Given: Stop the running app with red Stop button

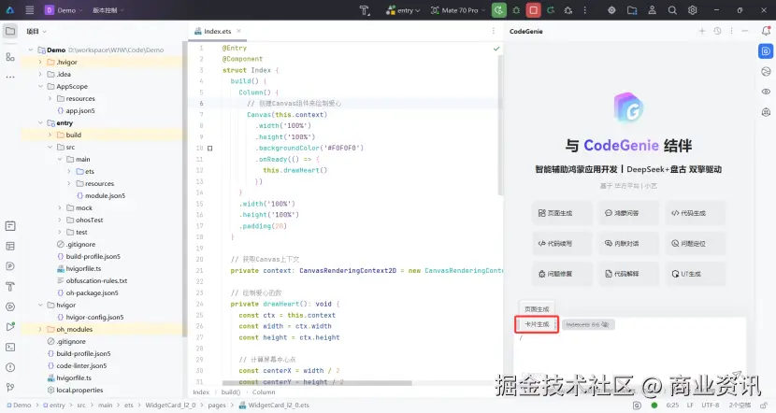Looking at the screenshot, I should click(534, 10).
